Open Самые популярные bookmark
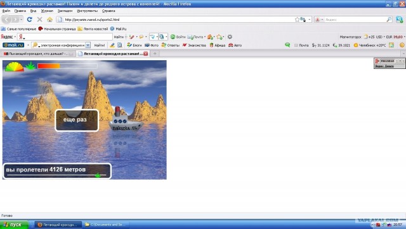The width and height of the screenshot is (406, 229). coord(18,29)
